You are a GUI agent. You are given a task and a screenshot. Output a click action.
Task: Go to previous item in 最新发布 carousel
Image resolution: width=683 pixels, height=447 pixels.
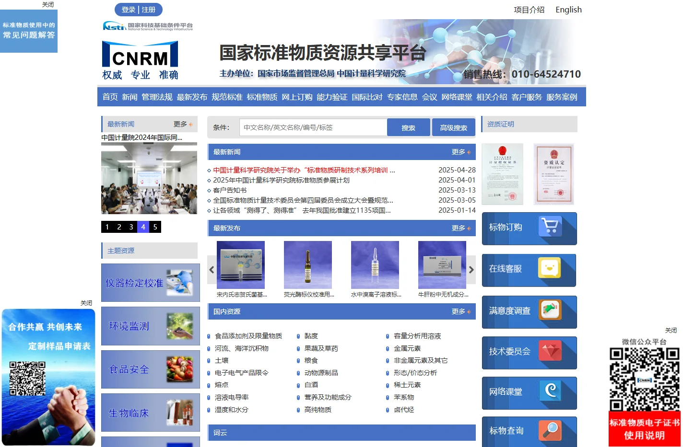click(x=212, y=270)
